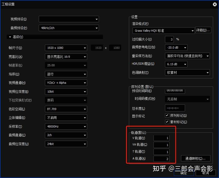Confirm settings with the 确定 button

184,173
